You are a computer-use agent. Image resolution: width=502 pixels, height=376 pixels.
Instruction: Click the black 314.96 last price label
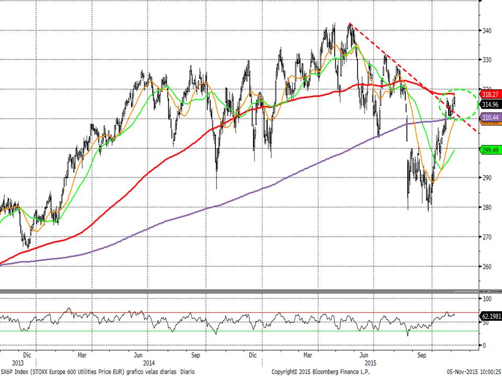490,104
